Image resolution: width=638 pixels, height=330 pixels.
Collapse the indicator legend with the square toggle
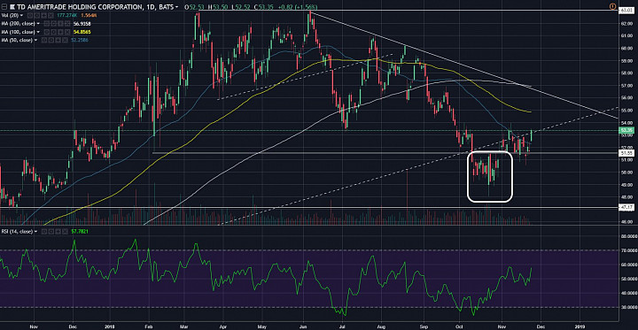coord(4,7)
